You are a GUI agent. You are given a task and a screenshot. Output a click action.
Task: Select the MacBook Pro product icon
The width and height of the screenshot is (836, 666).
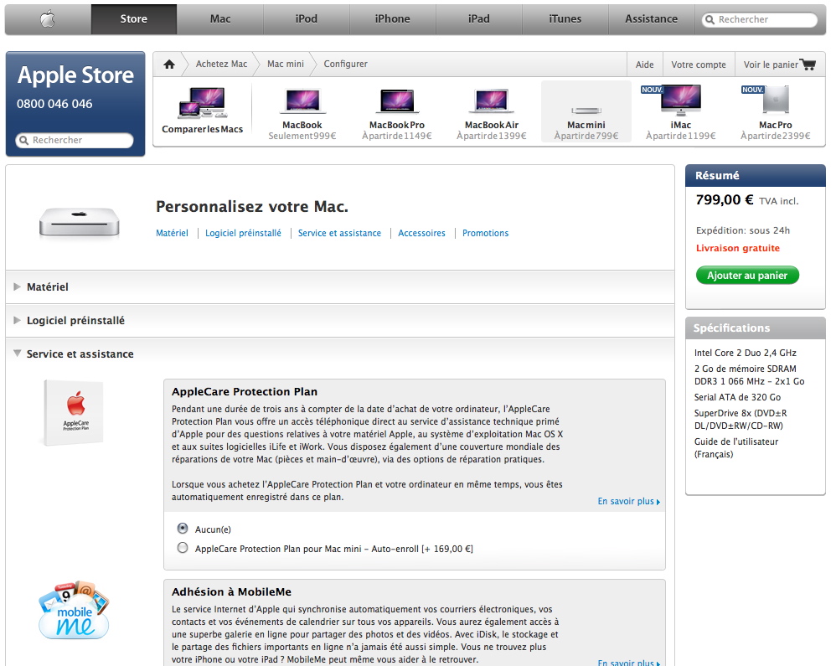(x=397, y=101)
